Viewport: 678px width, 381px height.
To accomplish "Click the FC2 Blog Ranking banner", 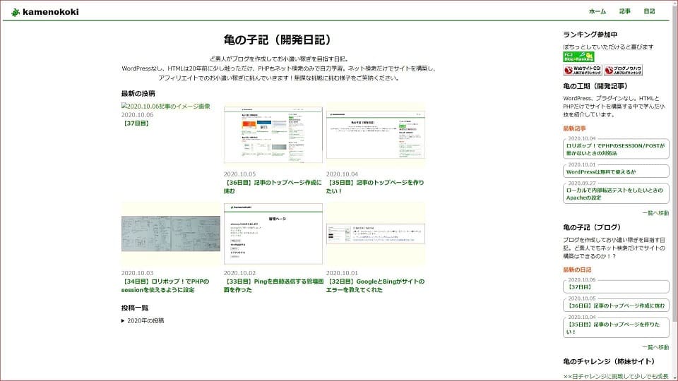I will [x=578, y=57].
